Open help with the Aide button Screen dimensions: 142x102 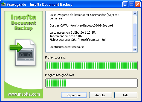coord(126,95)
